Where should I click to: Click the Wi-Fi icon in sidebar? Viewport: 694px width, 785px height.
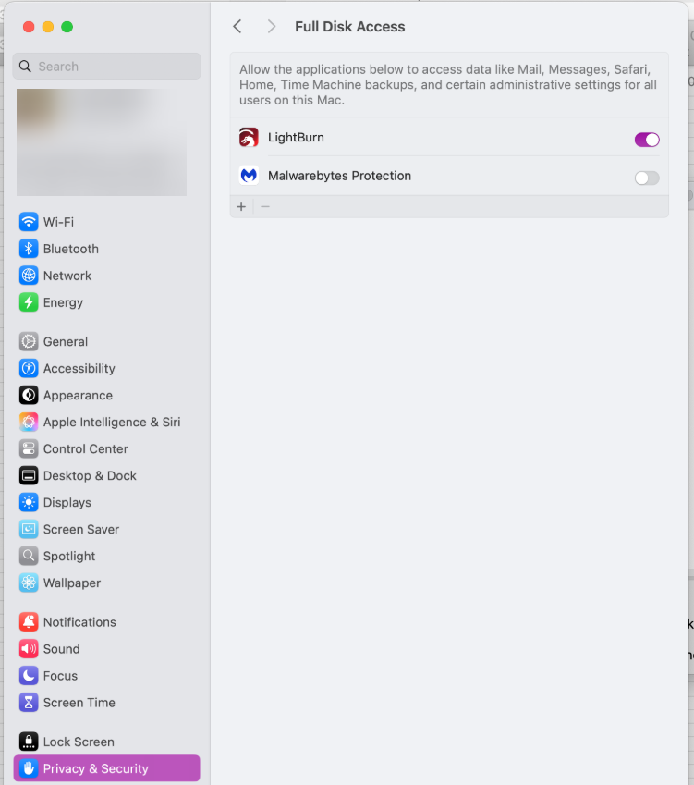29,222
